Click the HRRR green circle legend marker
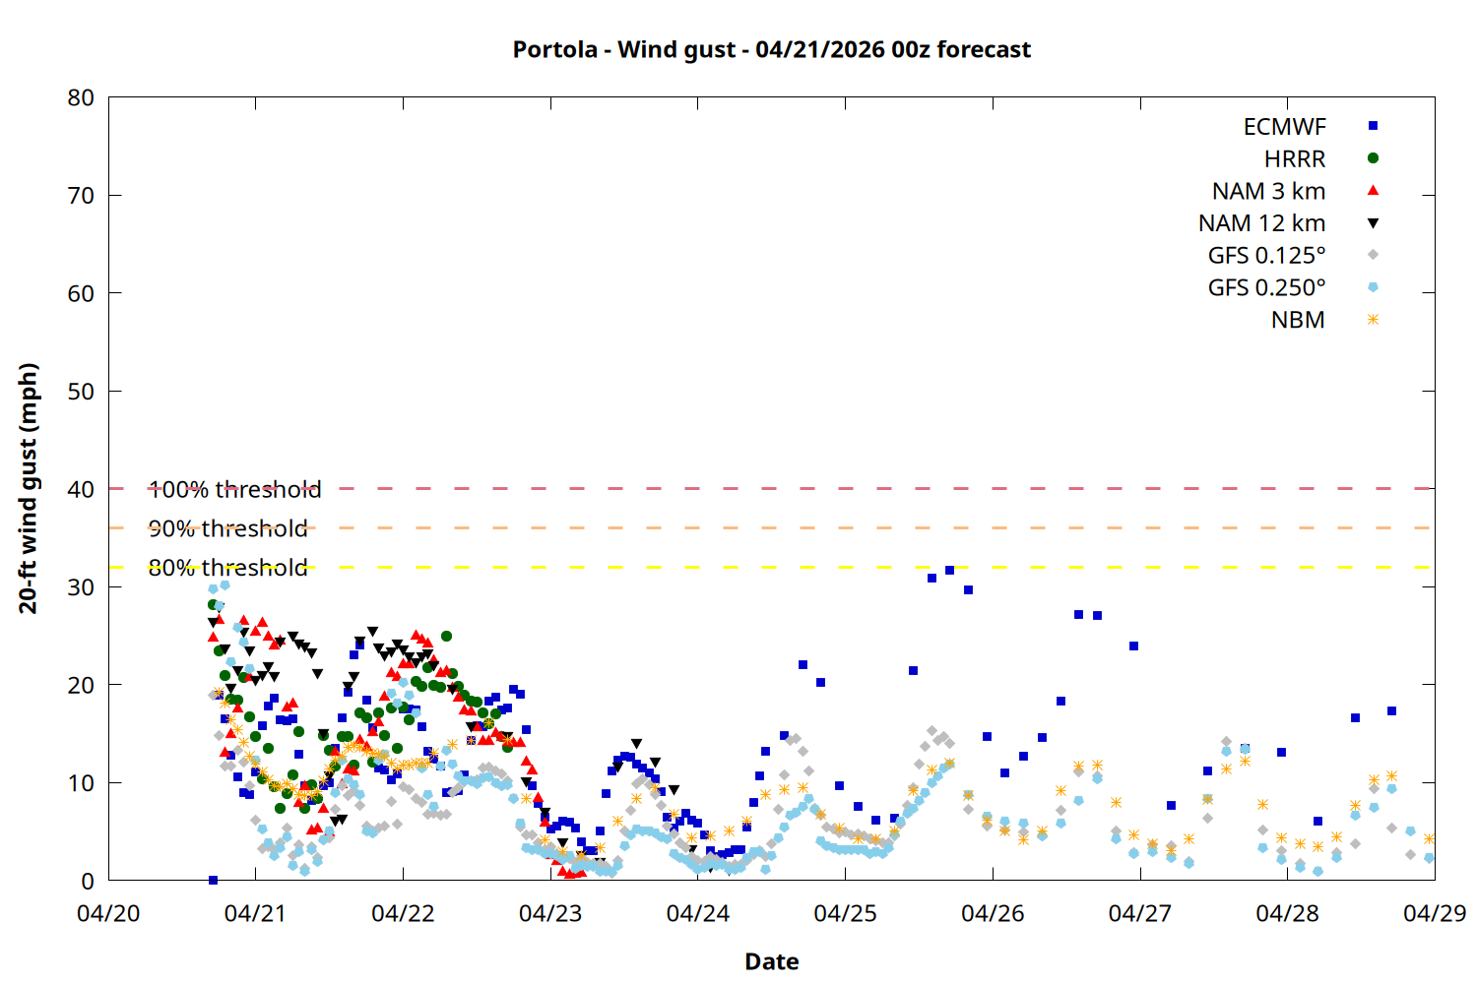Image resolution: width=1477 pixels, height=984 pixels. [1373, 158]
